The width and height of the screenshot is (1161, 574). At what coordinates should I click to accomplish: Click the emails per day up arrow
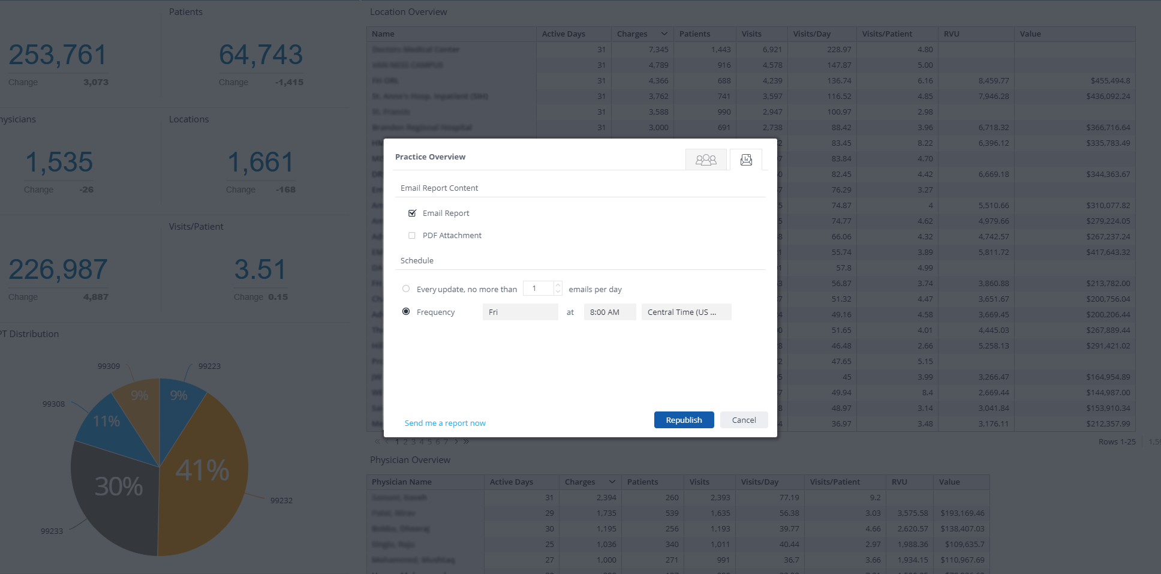point(558,285)
